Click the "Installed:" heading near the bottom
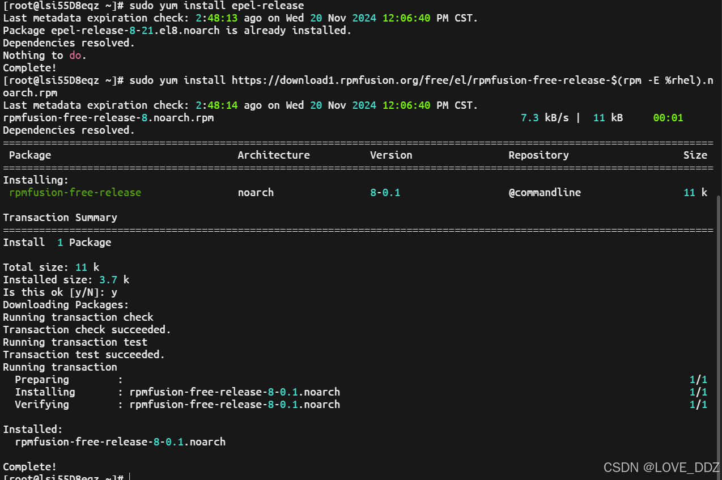722x480 pixels. click(33, 430)
